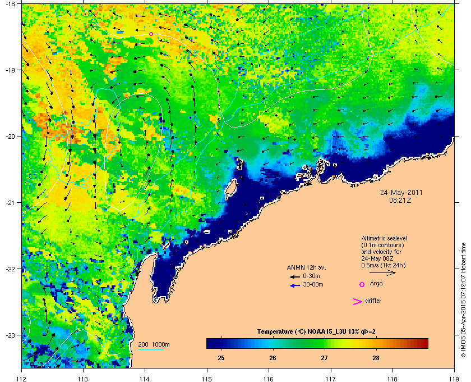Click the 200 1000m bathymetry label
Screen dimensions: 471x382
154,344
